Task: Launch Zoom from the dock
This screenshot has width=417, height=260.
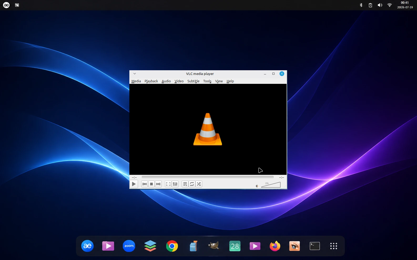Action: coord(129,246)
